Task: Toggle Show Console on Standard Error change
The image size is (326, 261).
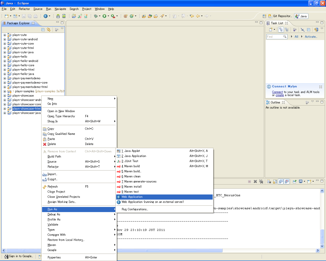Action: [x=287, y=181]
